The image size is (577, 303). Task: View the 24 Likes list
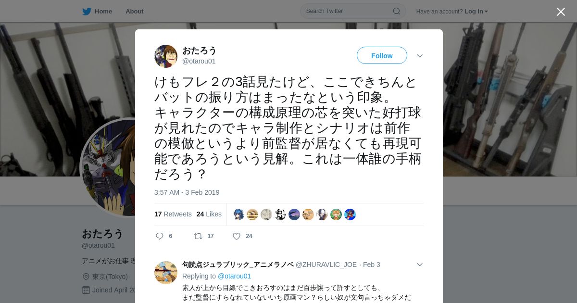(209, 214)
